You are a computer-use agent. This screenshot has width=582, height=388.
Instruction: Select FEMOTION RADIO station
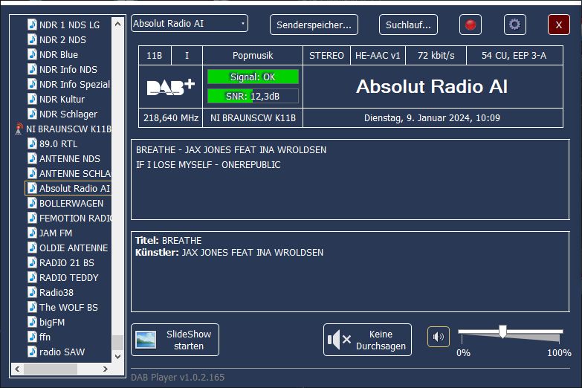(74, 218)
